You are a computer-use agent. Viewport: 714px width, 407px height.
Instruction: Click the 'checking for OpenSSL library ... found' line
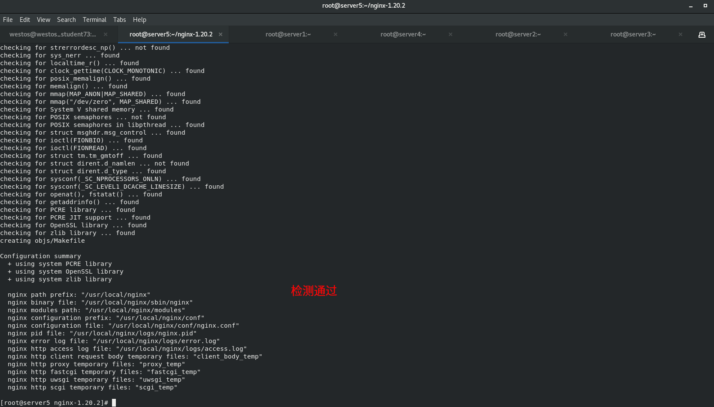tap(73, 225)
